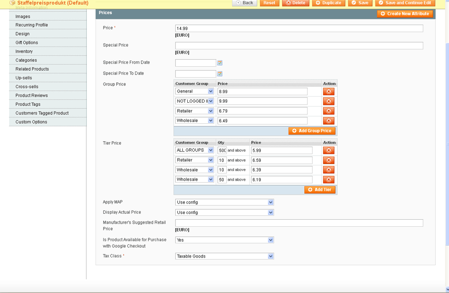449x293 pixels.
Task: Delete the ALL GROUPS tier price row
Action: click(x=328, y=150)
